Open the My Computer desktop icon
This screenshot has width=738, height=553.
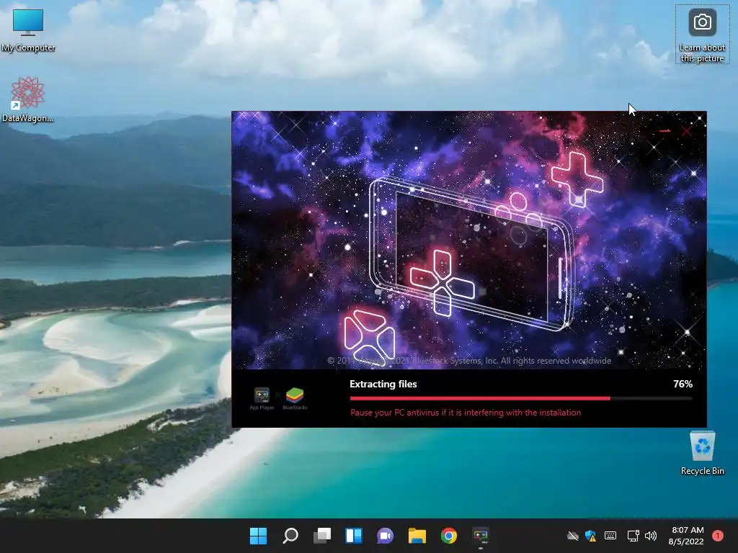click(x=28, y=30)
